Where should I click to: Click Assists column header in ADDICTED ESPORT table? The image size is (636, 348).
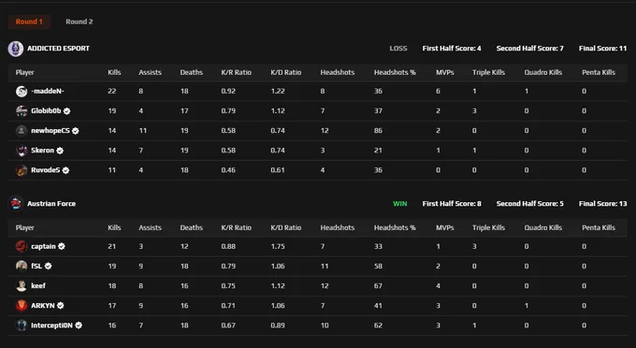coord(150,72)
